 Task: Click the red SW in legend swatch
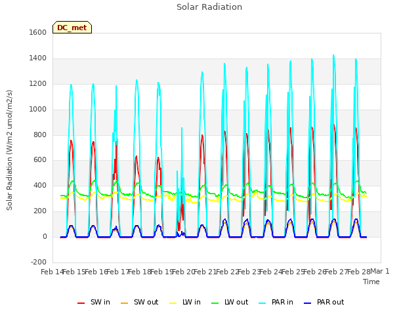coord(81,303)
